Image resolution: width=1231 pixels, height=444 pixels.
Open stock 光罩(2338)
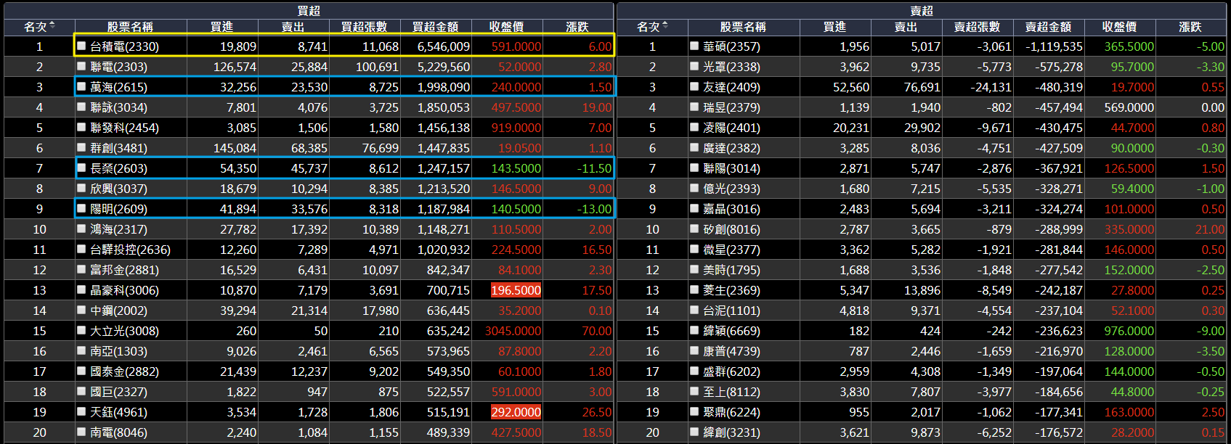coord(731,67)
